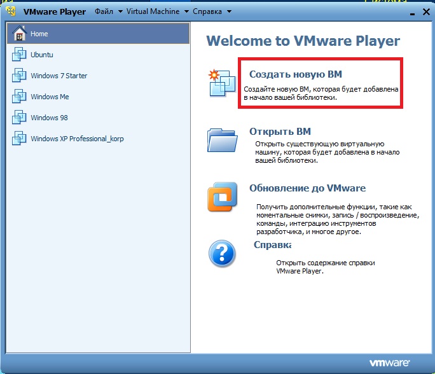
Task: Click the open VM folder icon
Action: point(222,140)
